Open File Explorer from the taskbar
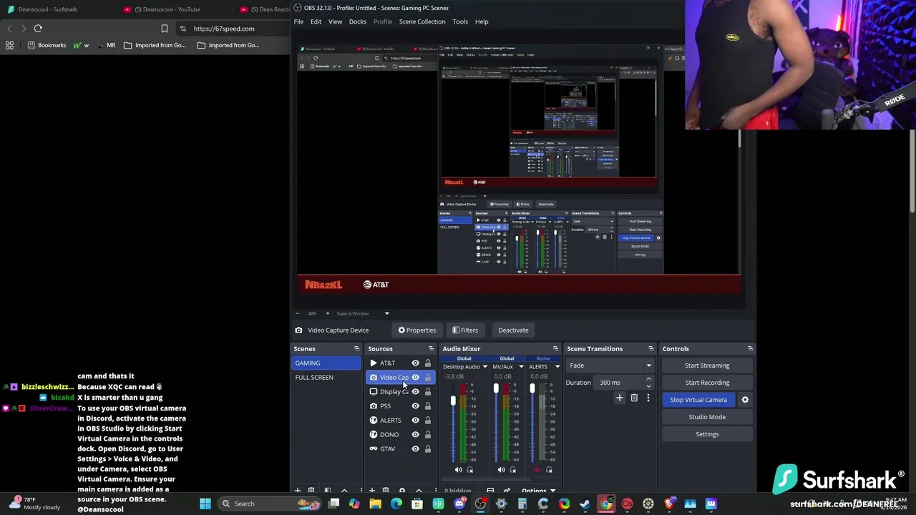The height and width of the screenshot is (515, 916). tap(375, 504)
